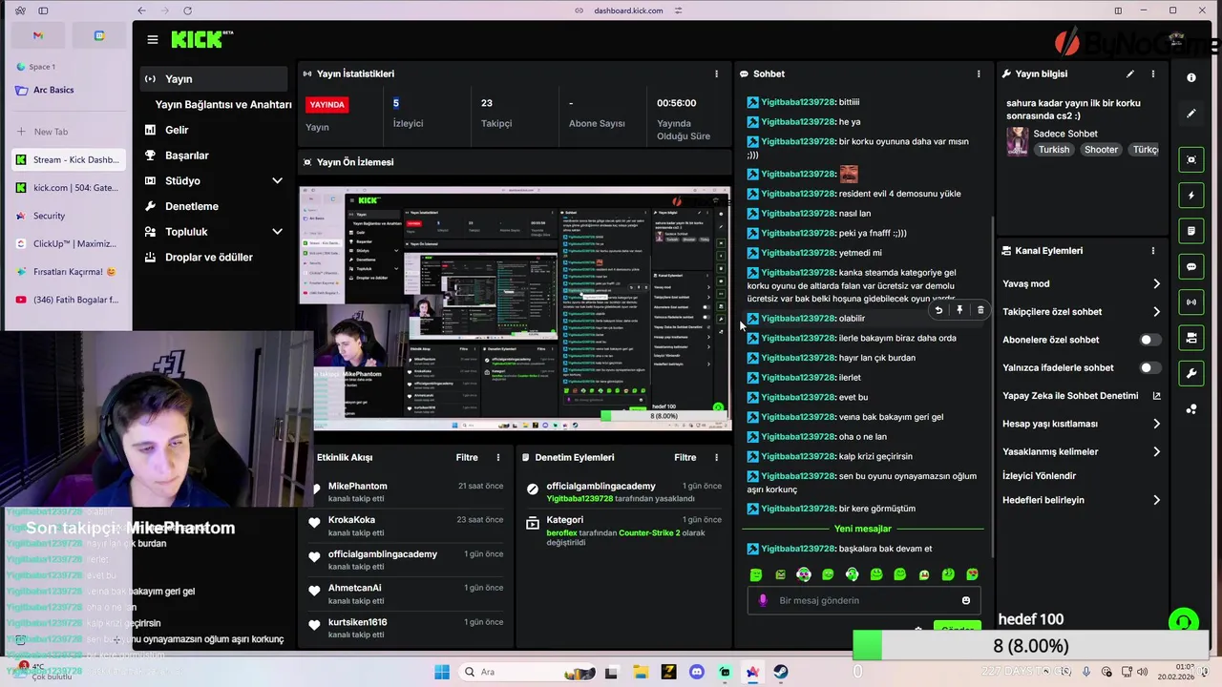This screenshot has height=687, width=1222.
Task: Open Denetim Eylemleri options menu
Action: pyautogui.click(x=716, y=458)
